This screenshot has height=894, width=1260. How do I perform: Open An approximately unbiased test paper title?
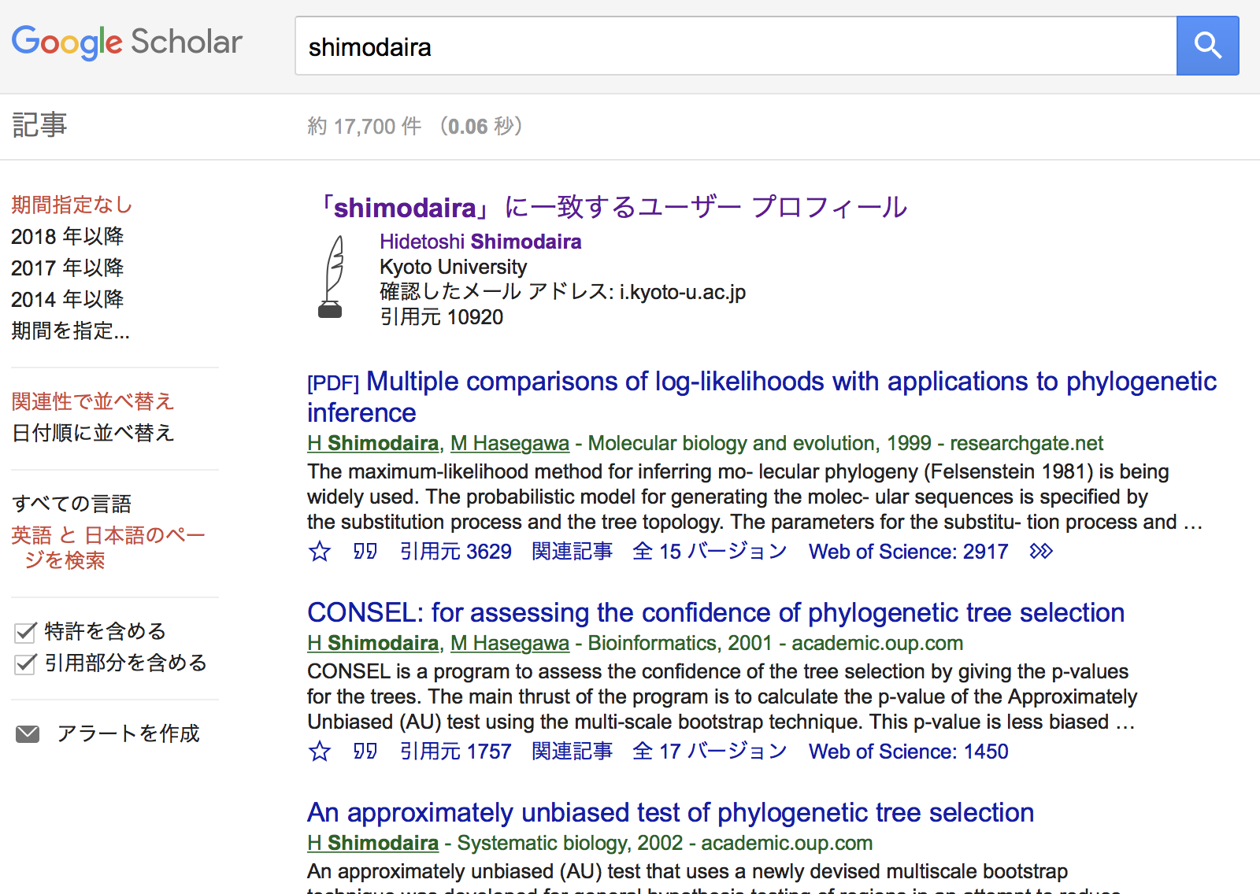(x=671, y=812)
